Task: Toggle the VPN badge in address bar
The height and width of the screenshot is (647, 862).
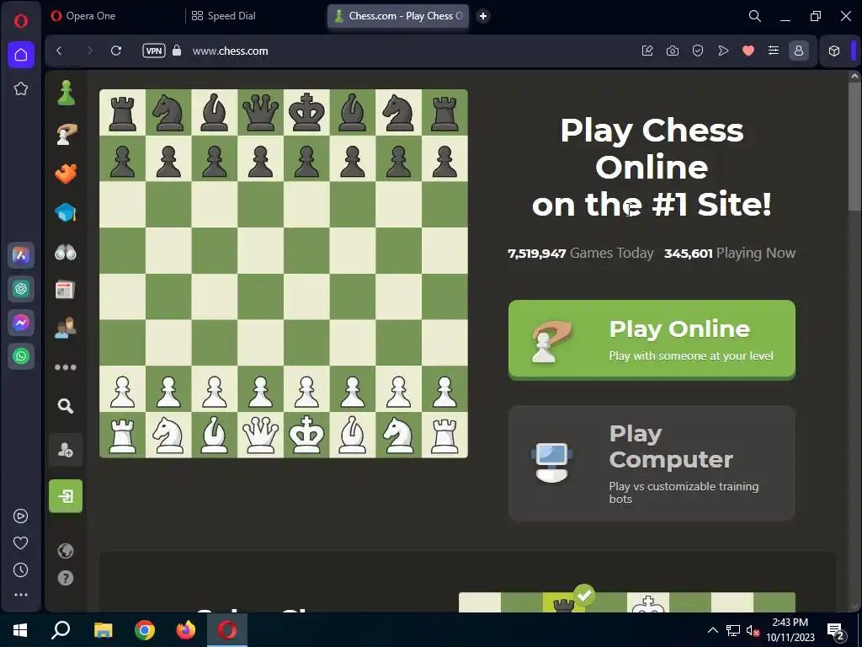Action: (x=154, y=51)
